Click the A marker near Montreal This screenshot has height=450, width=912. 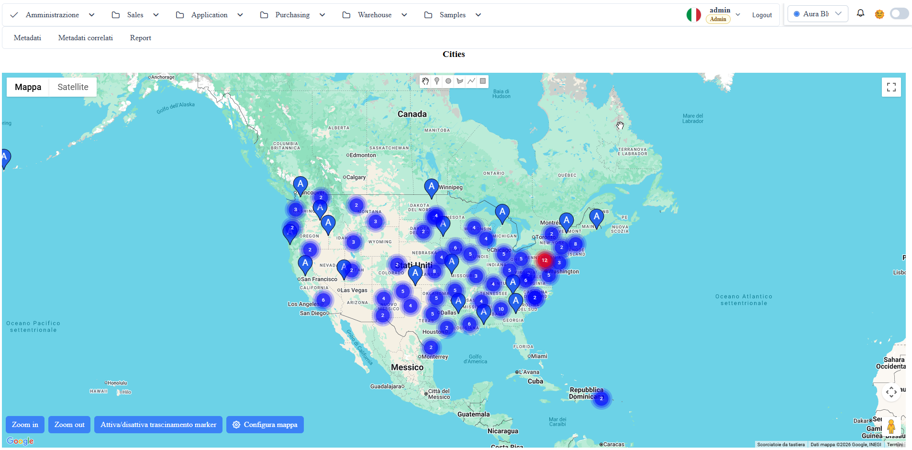(566, 223)
